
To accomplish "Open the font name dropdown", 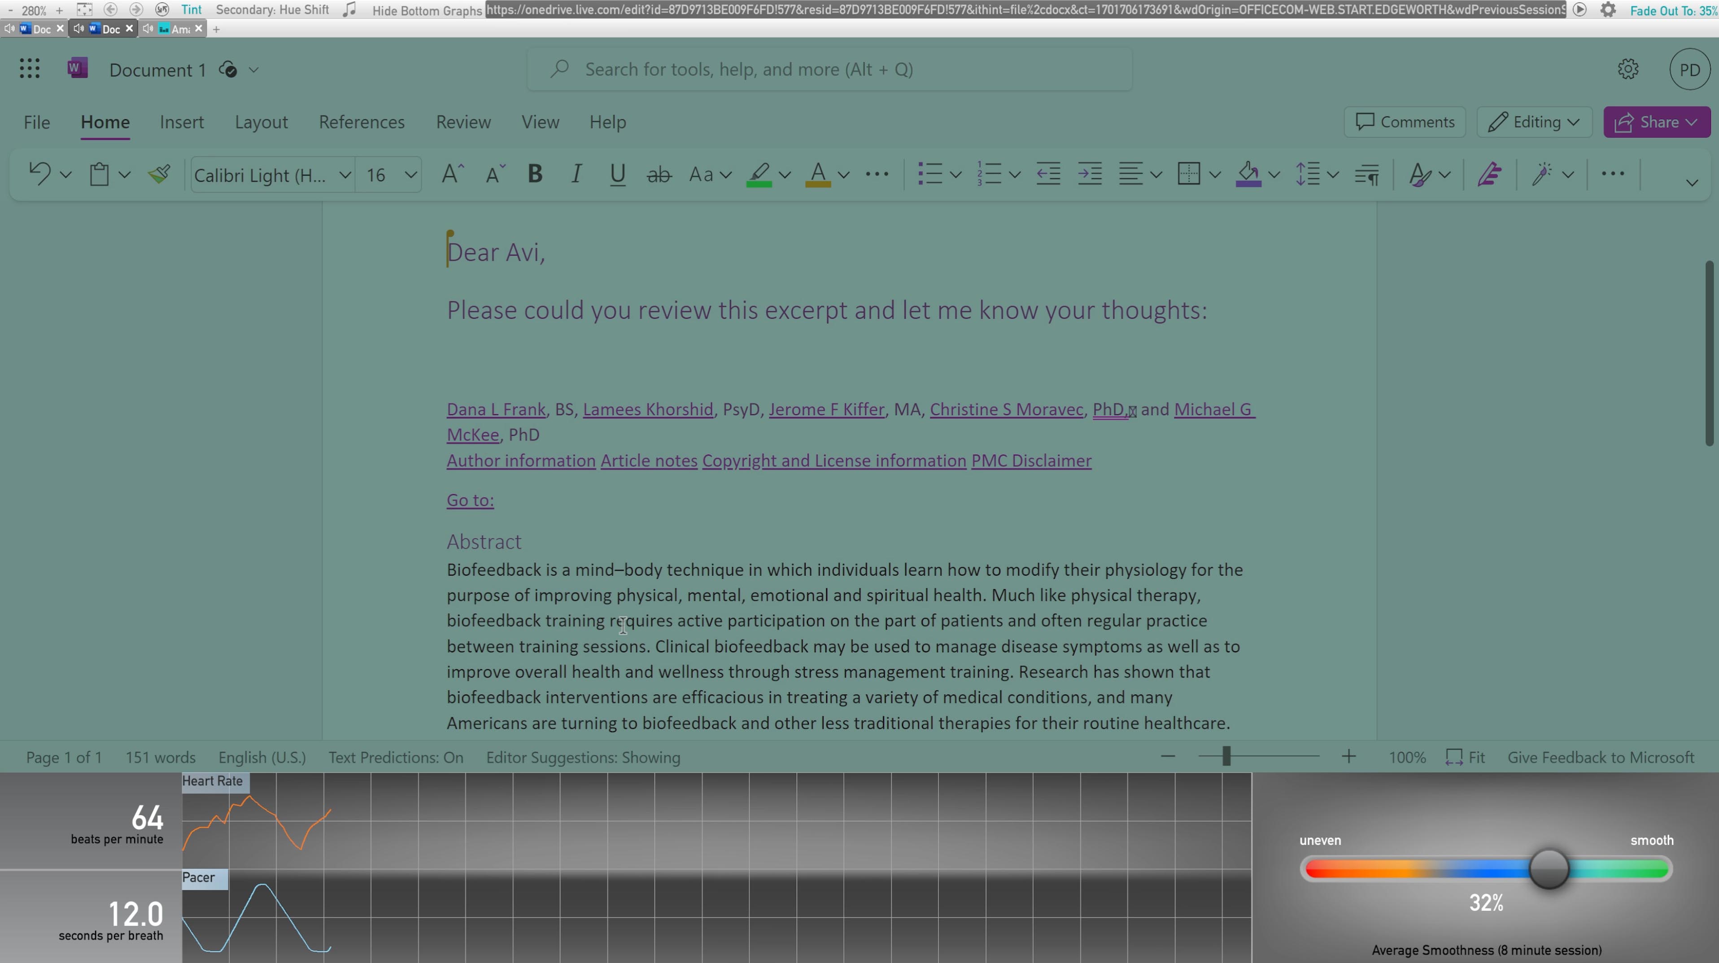I will pos(345,175).
